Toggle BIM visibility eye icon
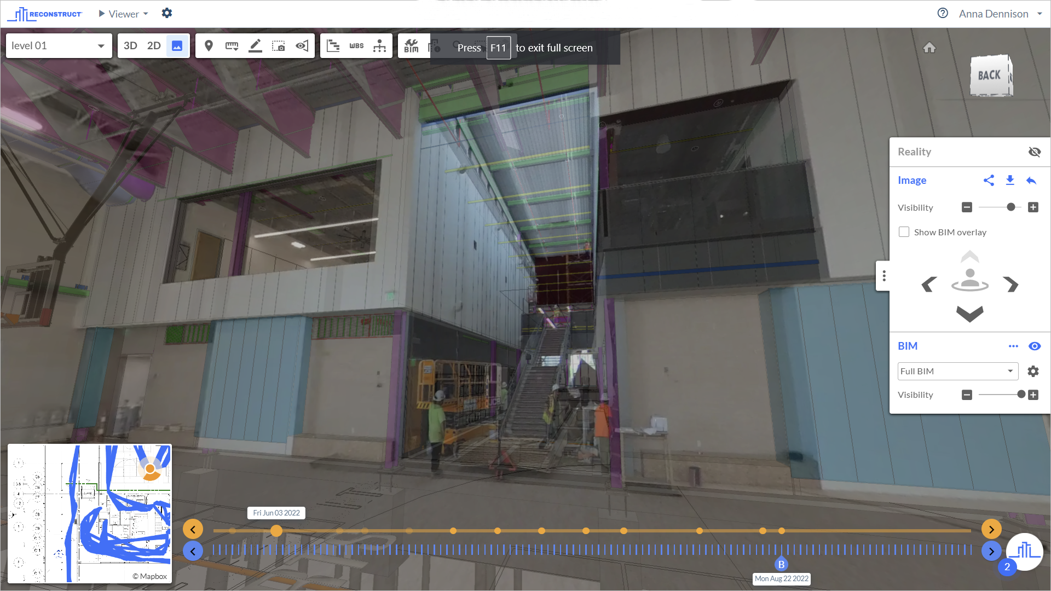The width and height of the screenshot is (1051, 591). pyautogui.click(x=1035, y=346)
